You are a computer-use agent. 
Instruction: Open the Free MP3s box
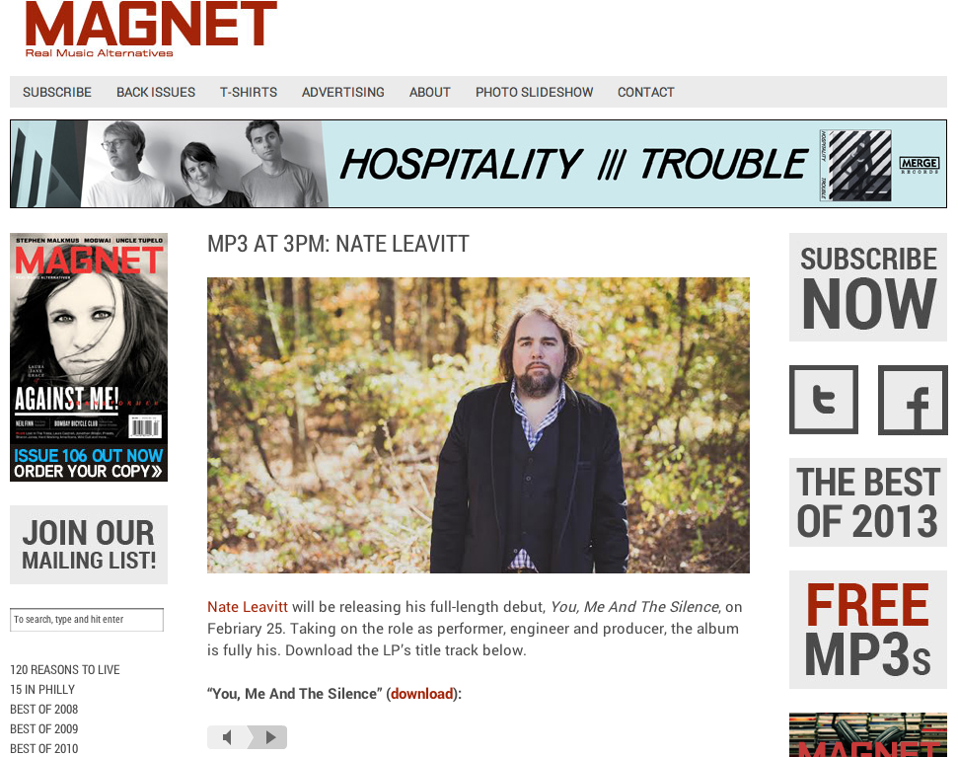point(868,630)
